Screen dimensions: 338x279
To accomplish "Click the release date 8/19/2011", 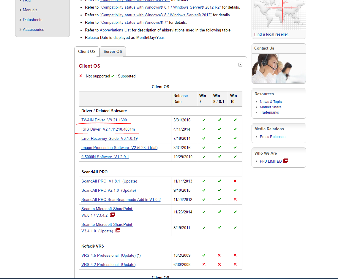I will coord(182,228).
